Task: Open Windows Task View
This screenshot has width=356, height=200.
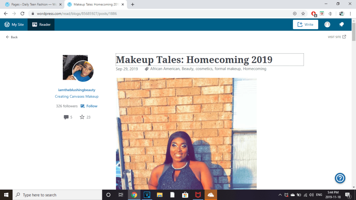Action: tap(121, 195)
